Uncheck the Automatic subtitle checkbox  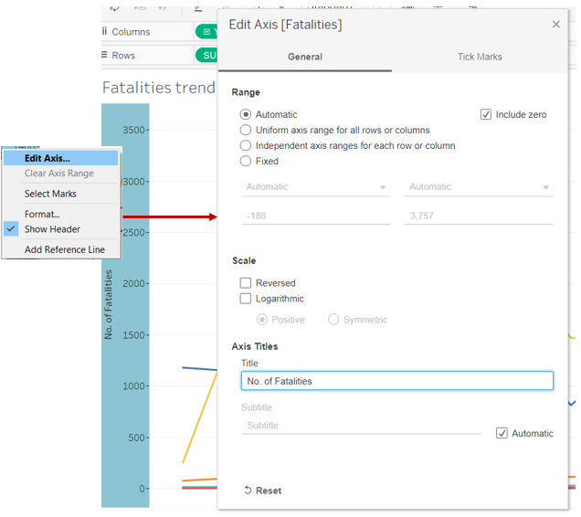pos(502,433)
